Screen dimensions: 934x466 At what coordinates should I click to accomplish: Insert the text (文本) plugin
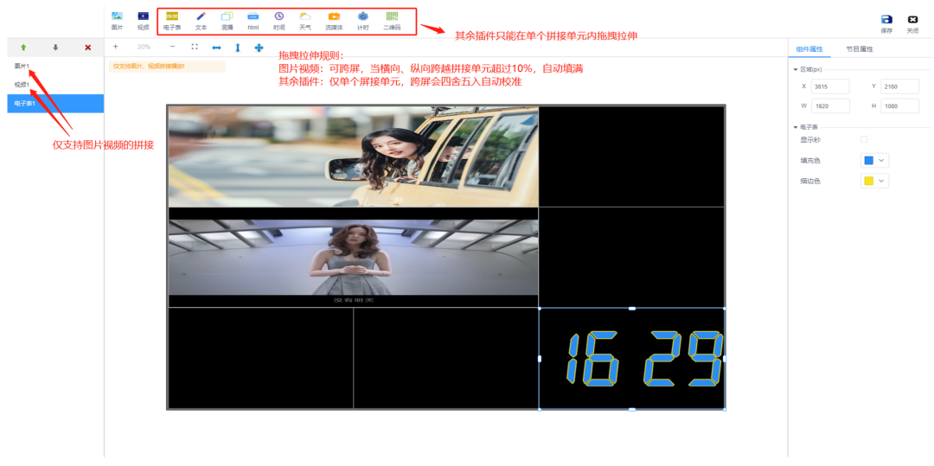201,21
